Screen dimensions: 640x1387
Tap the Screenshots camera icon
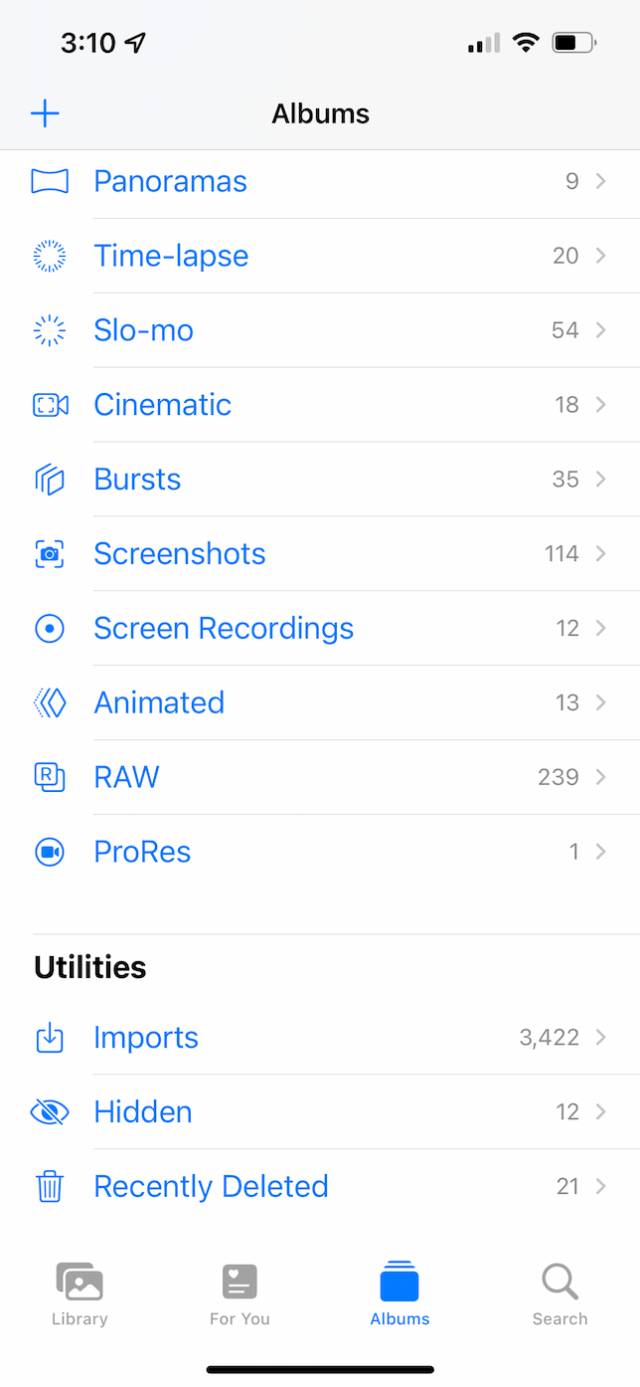pos(49,554)
